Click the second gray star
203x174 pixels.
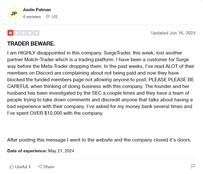click(17, 33)
